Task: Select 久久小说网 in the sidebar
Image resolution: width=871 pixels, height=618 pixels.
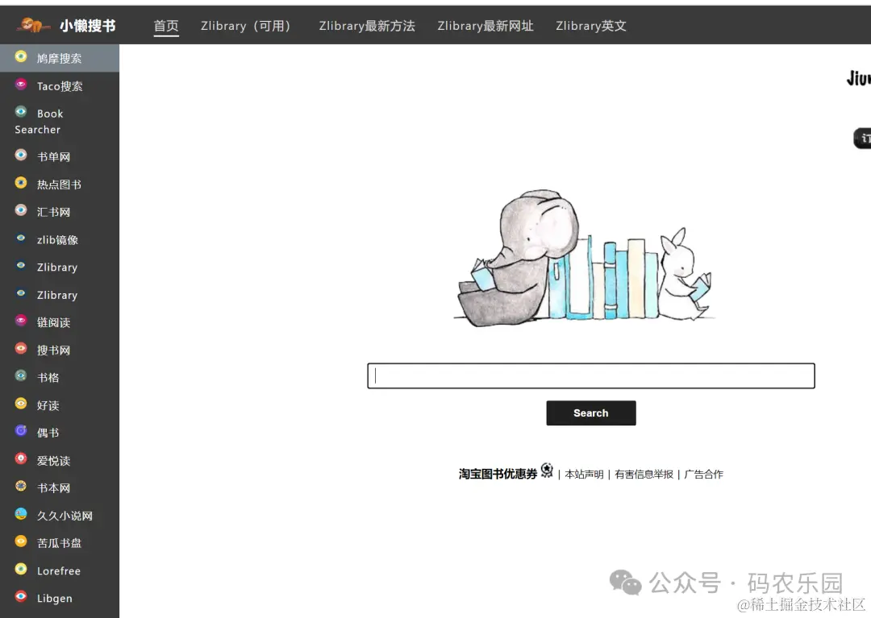Action: point(60,516)
